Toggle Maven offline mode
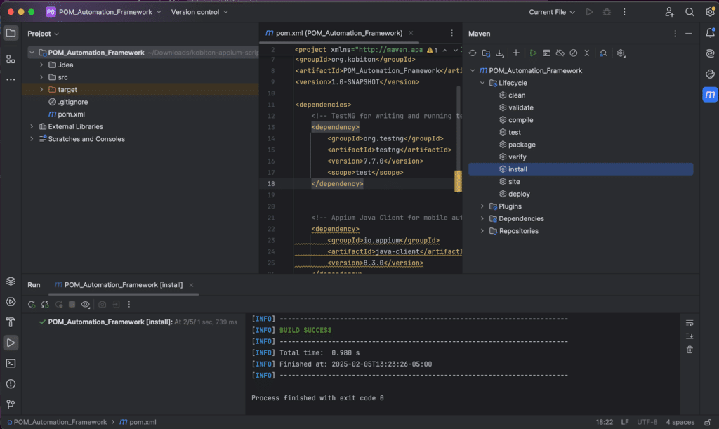 tap(560, 53)
